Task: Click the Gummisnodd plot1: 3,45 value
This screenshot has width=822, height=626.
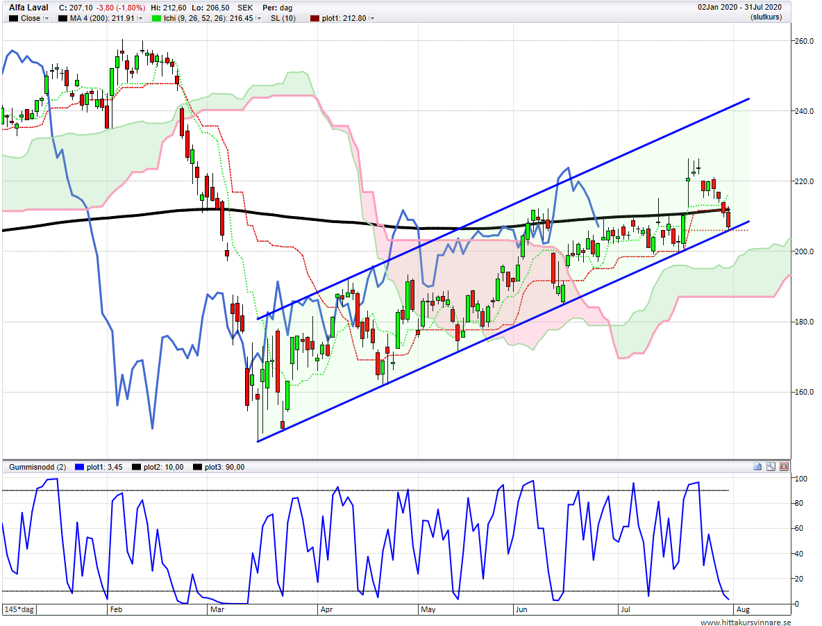Action: (105, 467)
